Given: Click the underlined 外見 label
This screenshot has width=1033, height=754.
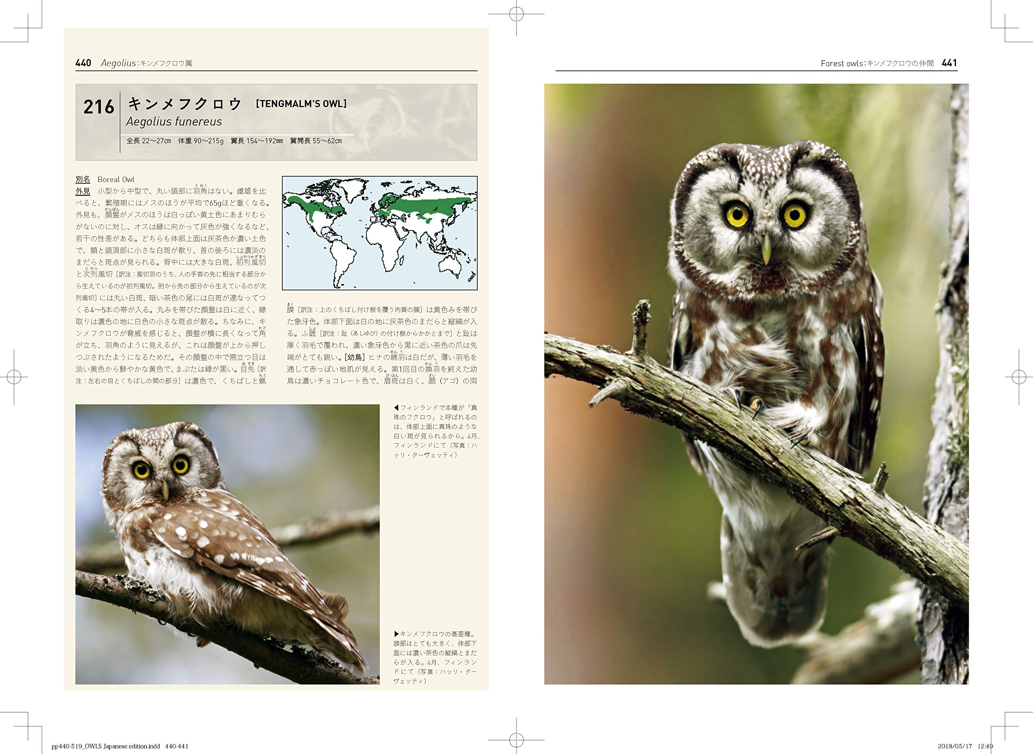Looking at the screenshot, I should click(x=83, y=191).
